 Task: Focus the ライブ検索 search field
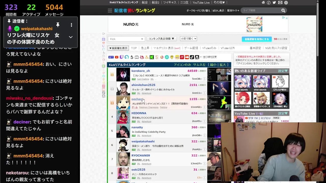click(x=260, y=10)
